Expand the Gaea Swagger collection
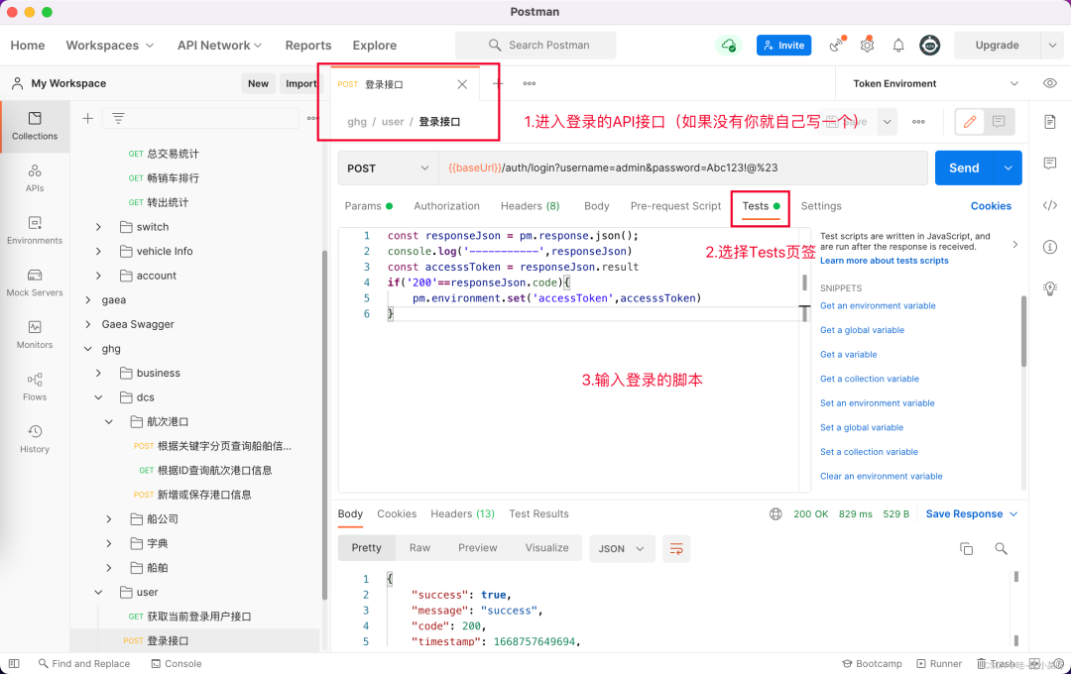This screenshot has width=1071, height=674. coord(87,324)
